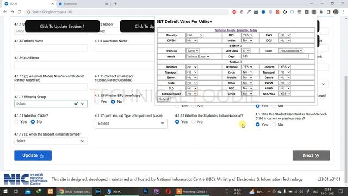
Task: Open Minority N/A dropdown in popup
Action: click(x=195, y=35)
